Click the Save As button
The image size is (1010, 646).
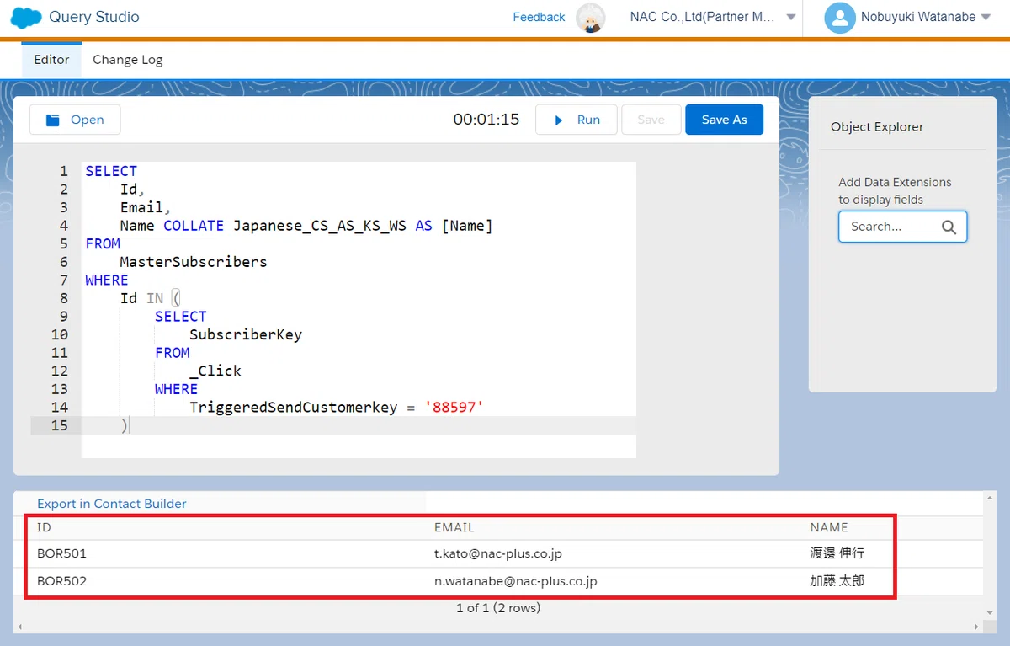[x=724, y=120]
